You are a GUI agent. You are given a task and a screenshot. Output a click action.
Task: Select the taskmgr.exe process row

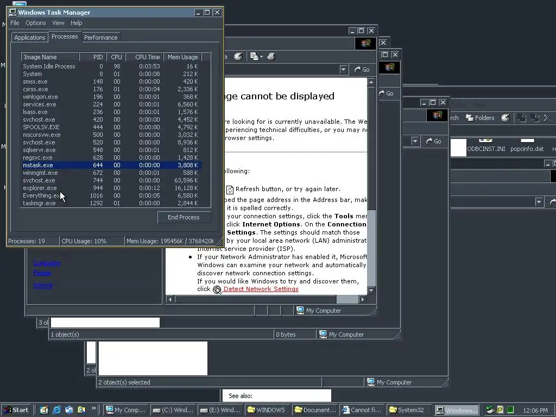click(111, 203)
